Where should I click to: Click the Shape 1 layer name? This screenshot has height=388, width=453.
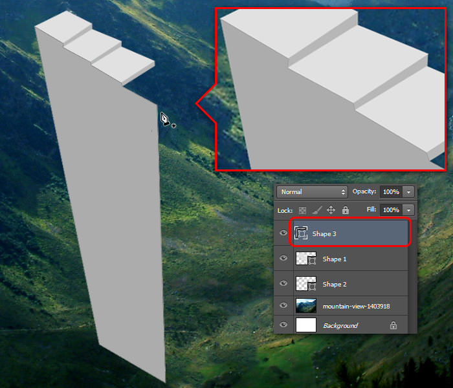(x=335, y=259)
